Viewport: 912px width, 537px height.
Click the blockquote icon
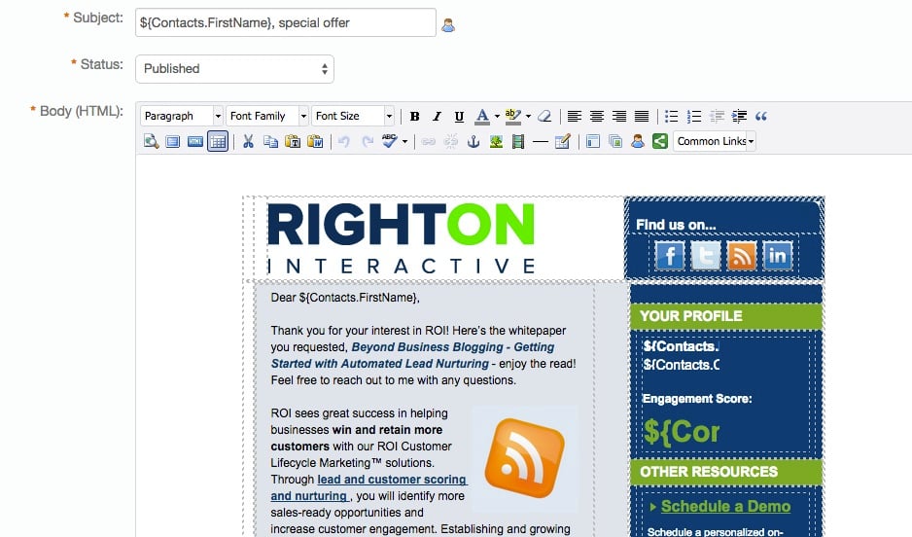click(x=761, y=116)
